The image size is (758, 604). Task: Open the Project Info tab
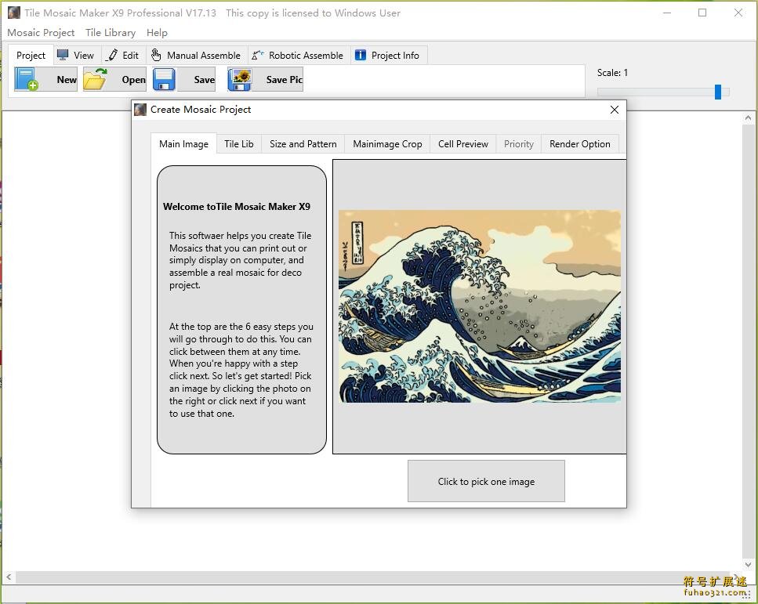[388, 56]
